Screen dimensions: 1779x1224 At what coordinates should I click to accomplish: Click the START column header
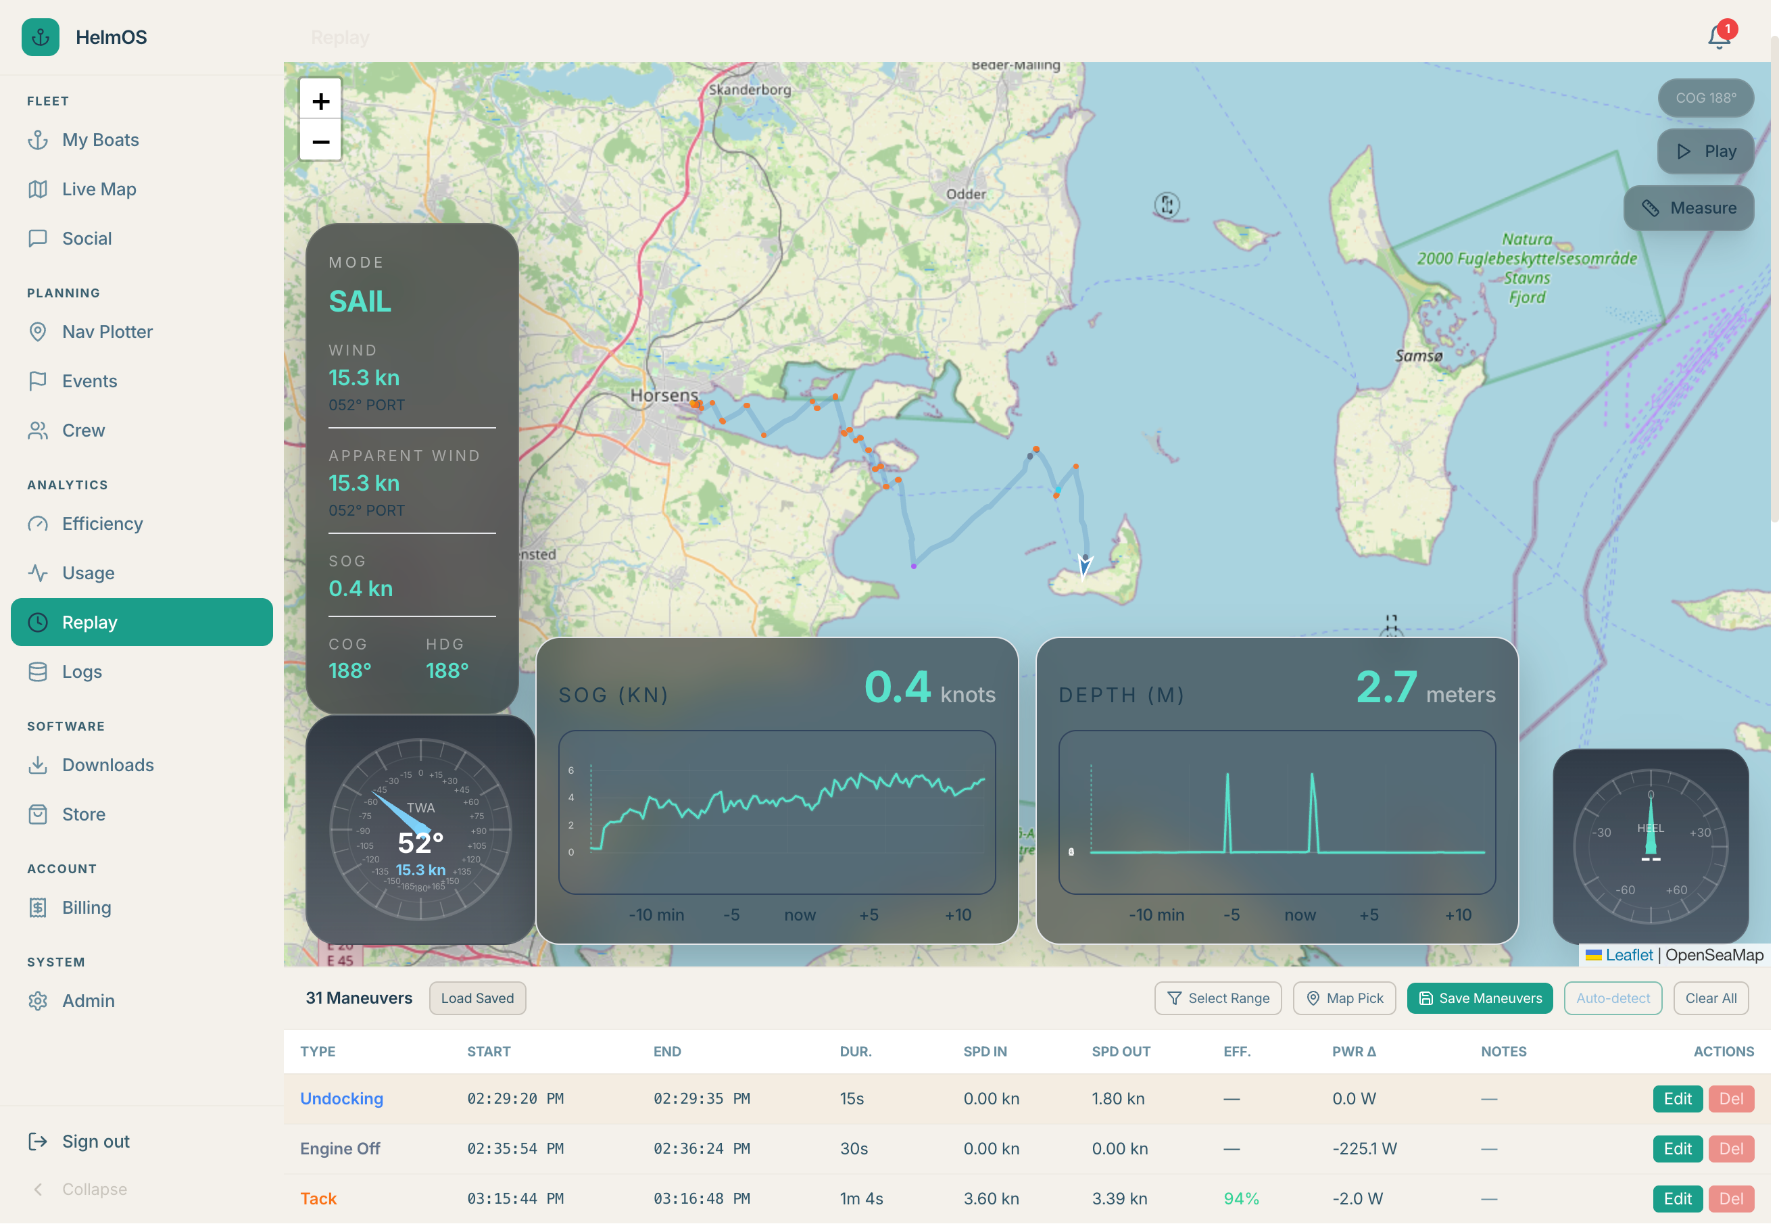click(489, 1052)
